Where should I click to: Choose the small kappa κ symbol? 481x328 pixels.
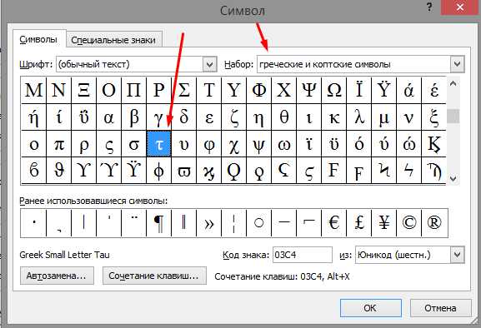coord(334,117)
